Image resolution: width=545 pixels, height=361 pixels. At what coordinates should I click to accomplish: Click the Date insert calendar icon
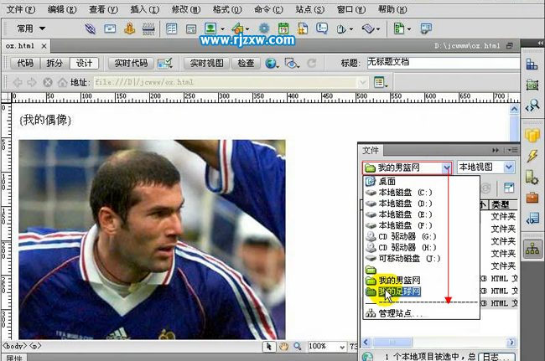[283, 28]
